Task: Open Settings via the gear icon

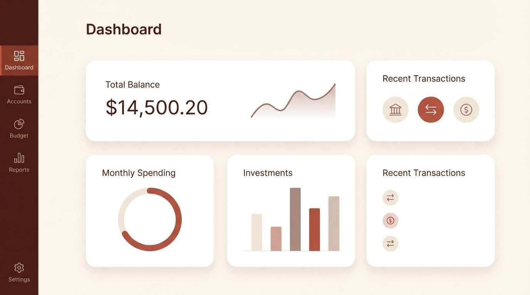Action: coord(19,268)
